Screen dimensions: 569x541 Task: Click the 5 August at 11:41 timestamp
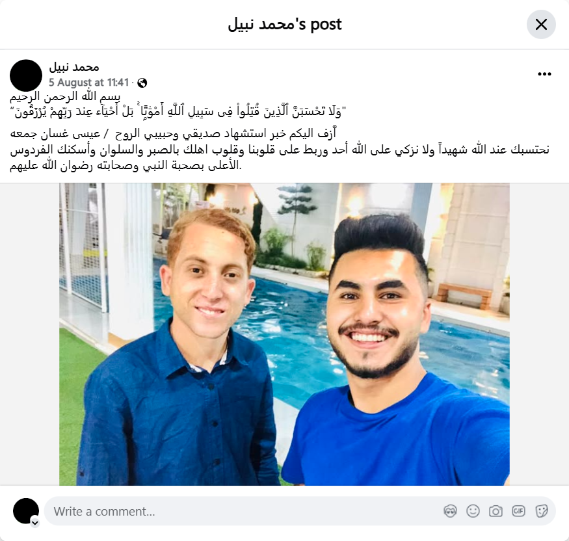coord(89,83)
